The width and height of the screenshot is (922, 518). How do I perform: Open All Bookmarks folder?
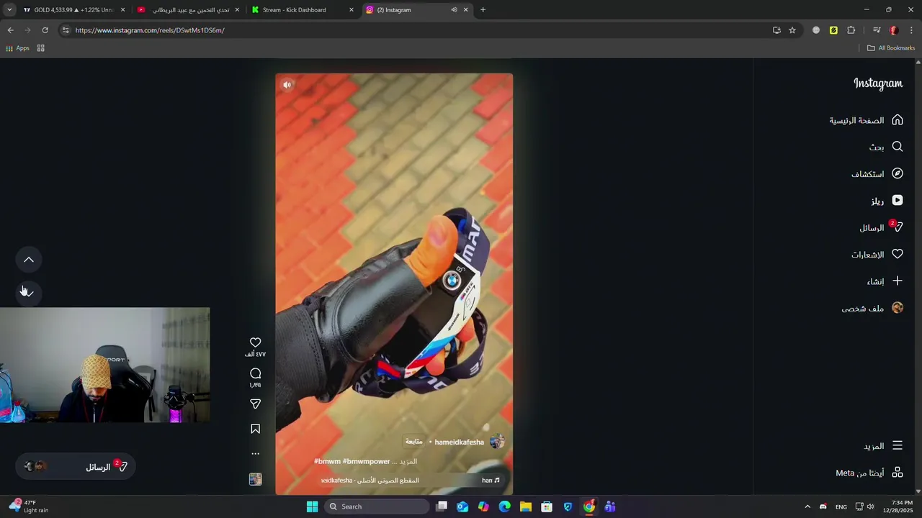891,48
